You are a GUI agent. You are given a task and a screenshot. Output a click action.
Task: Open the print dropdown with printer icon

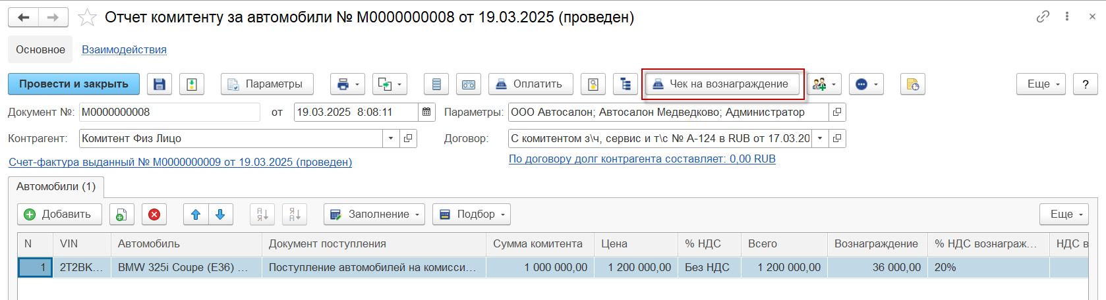[347, 84]
